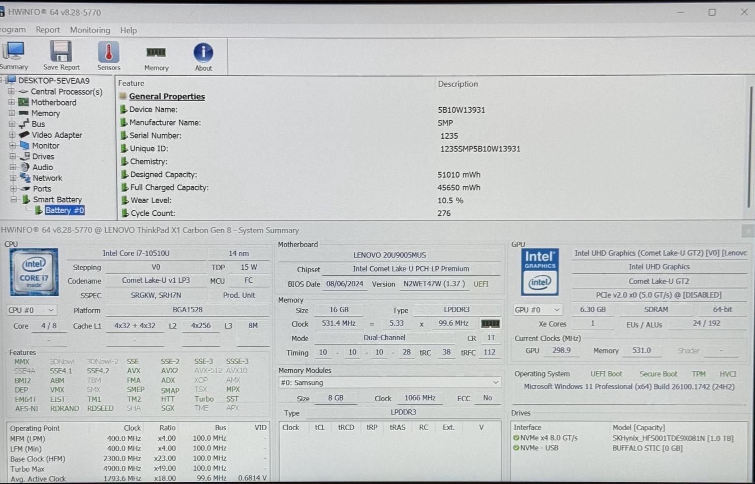Open the Monitoring menu
Screen dimensions: 755x484
coord(90,30)
